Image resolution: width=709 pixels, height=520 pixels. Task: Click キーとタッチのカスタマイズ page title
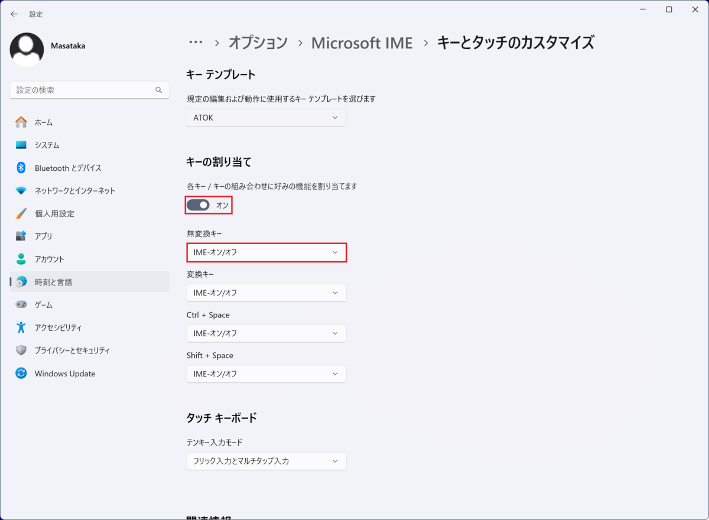tap(515, 43)
